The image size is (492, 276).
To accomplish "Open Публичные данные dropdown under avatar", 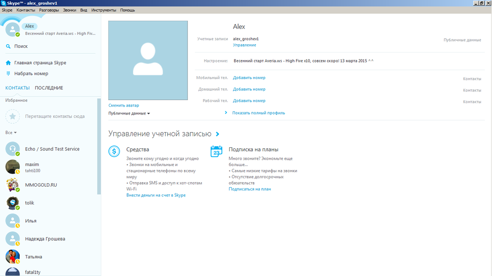I will [x=129, y=113].
